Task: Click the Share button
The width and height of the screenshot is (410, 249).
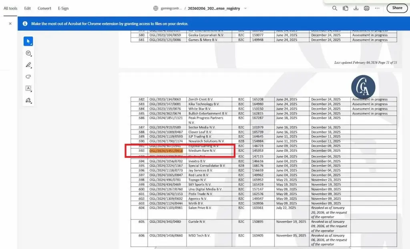Action: pyautogui.click(x=397, y=8)
